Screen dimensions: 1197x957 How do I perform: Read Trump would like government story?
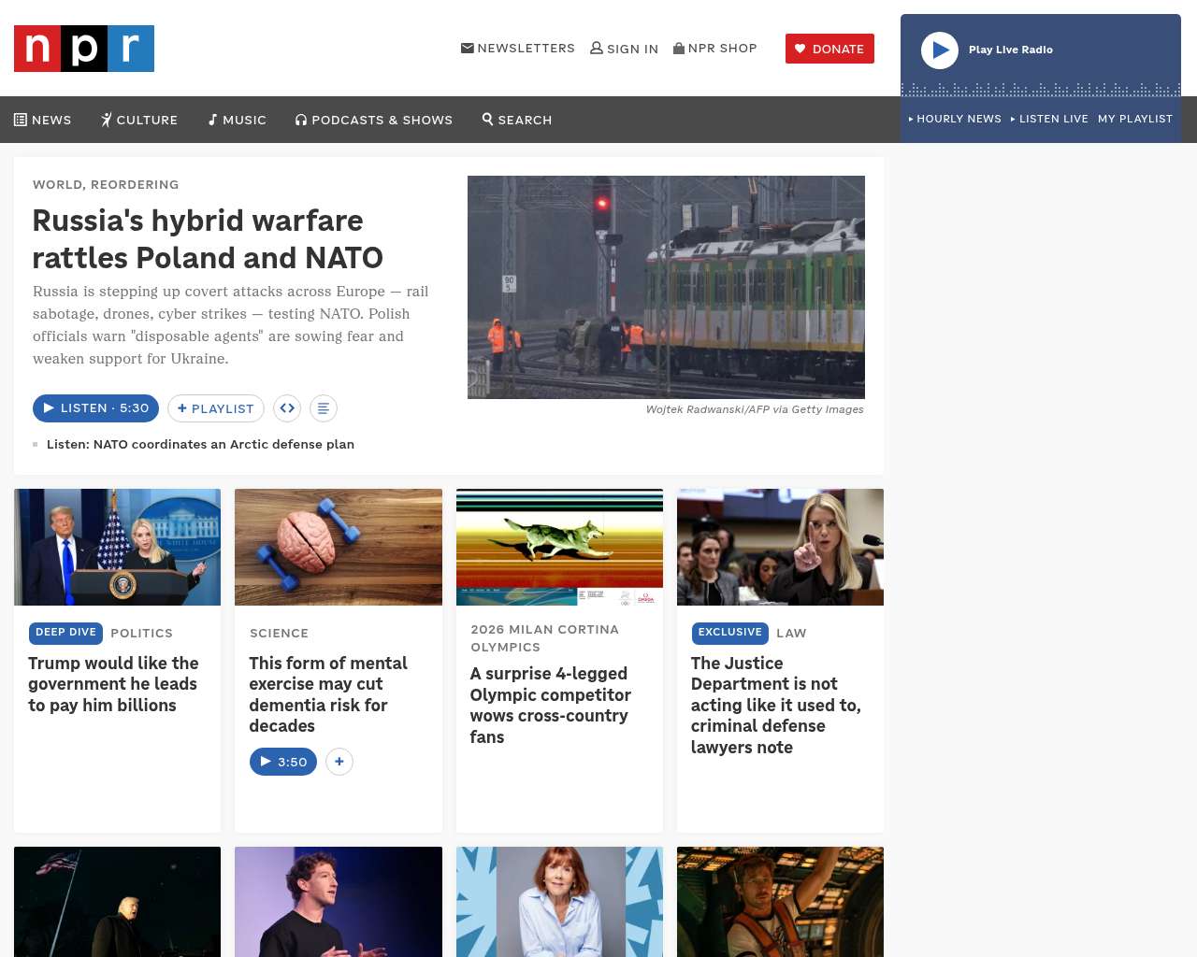[x=113, y=684]
